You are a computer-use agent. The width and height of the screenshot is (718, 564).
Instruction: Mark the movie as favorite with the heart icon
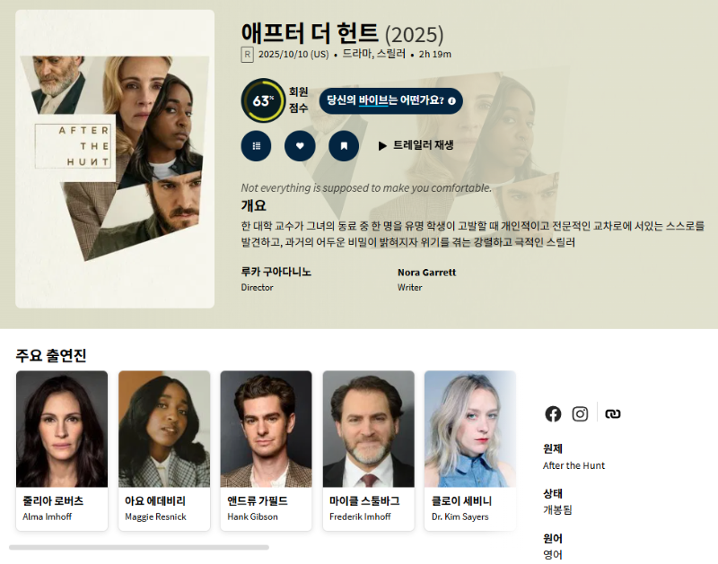(x=300, y=146)
